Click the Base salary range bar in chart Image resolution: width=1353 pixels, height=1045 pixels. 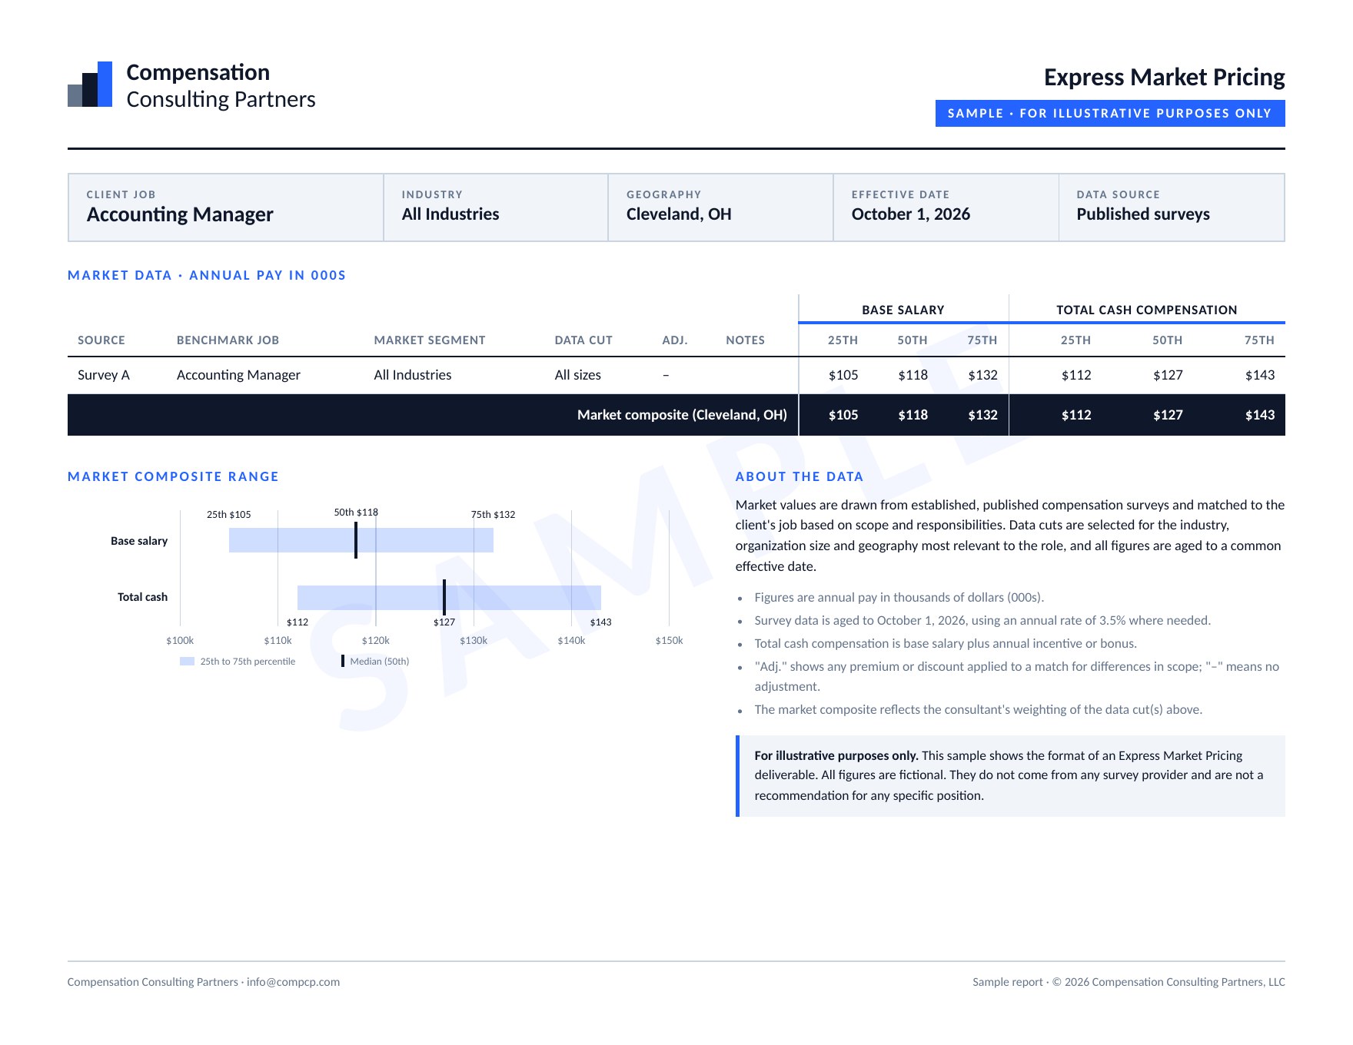point(361,540)
